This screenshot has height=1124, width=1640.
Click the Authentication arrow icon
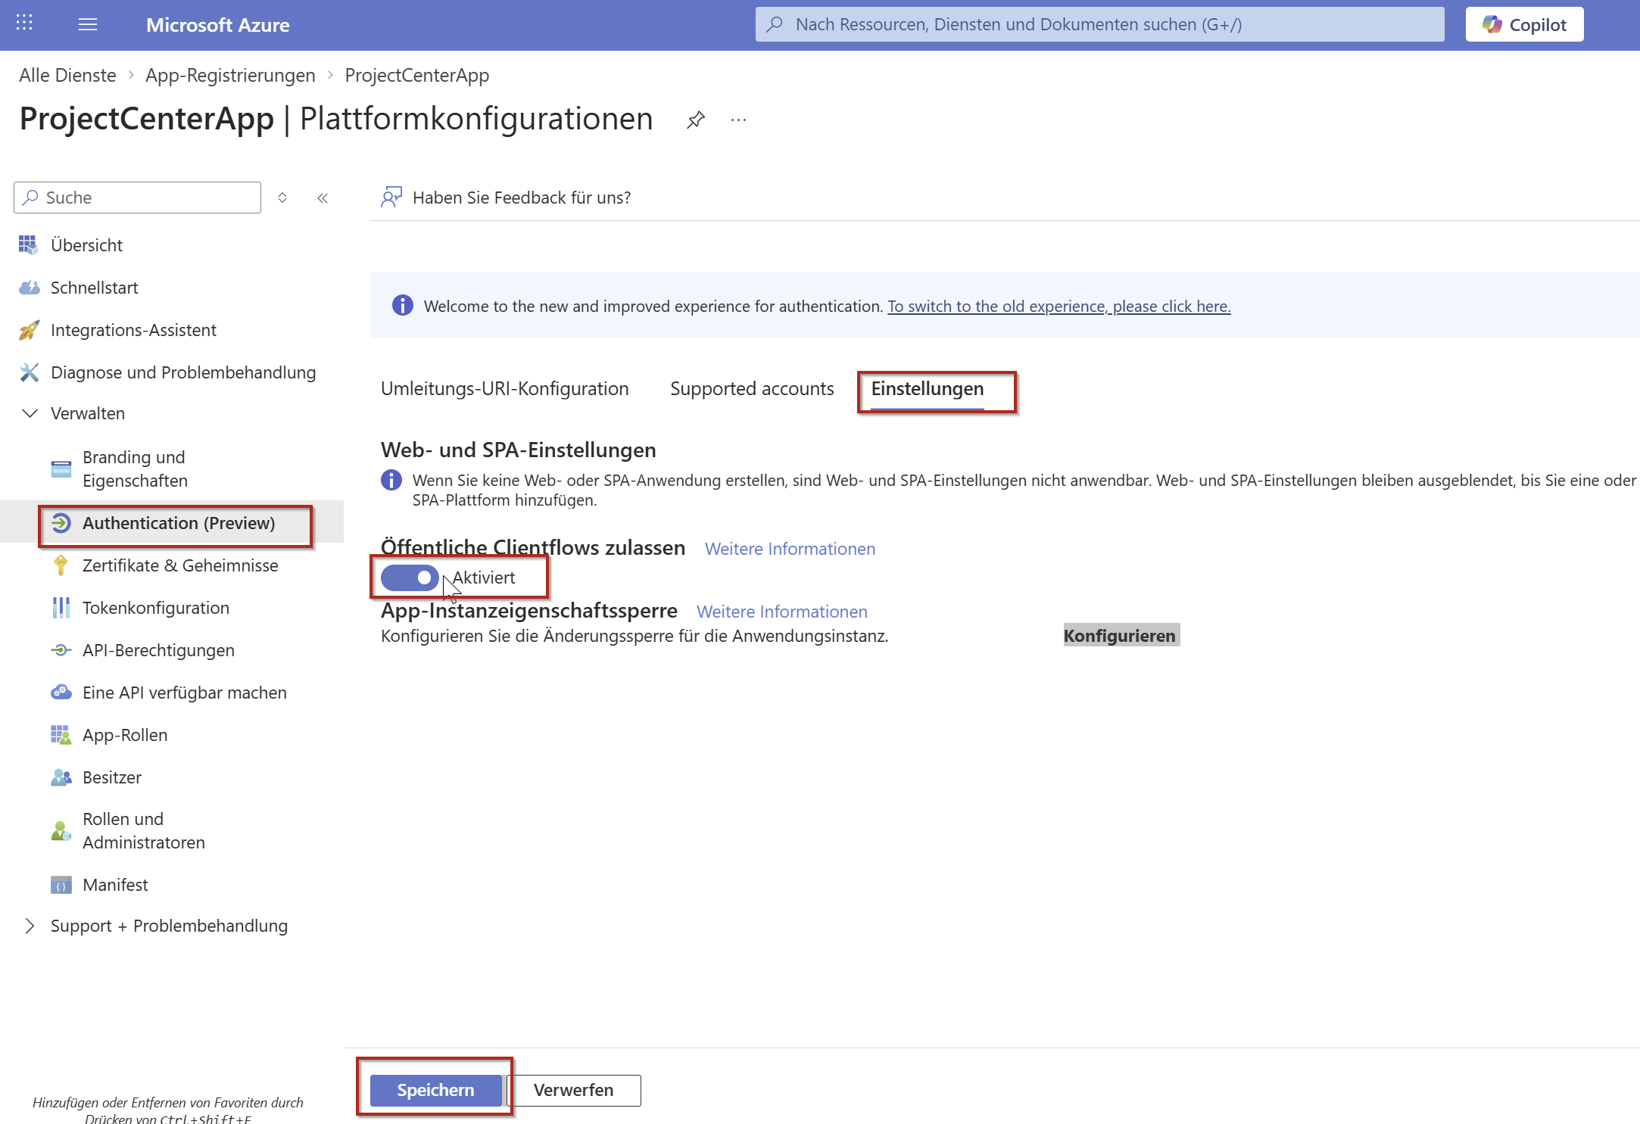[61, 523]
